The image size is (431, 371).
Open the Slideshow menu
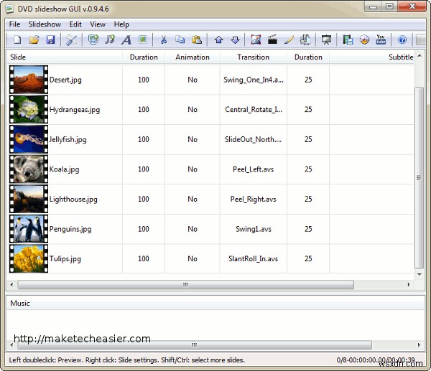coord(45,24)
